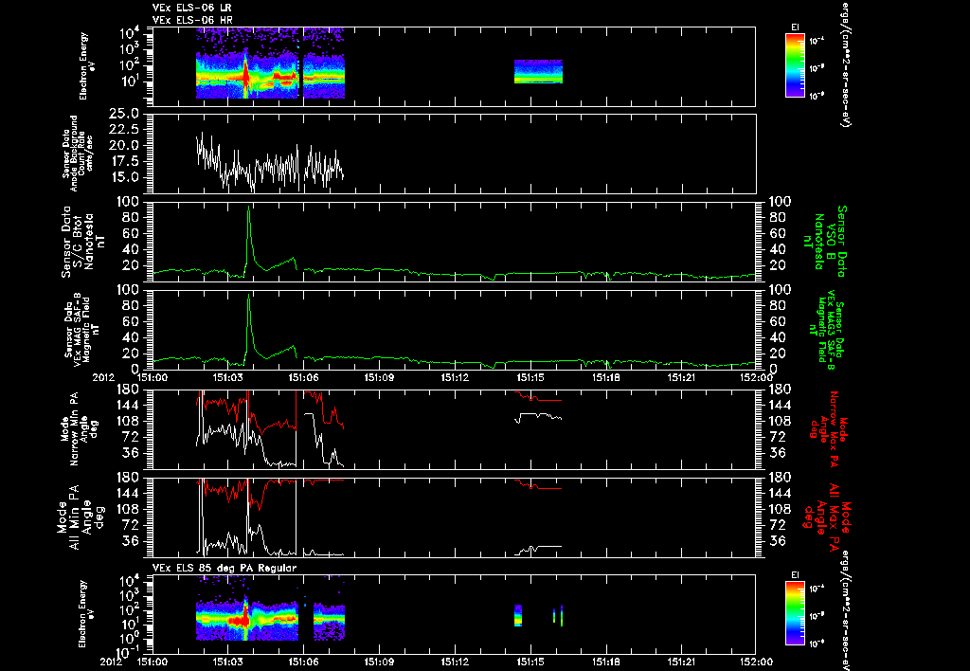Click the "S/C Btot Nanotesla" axis label
The width and height of the screenshot is (970, 671).
point(82,242)
